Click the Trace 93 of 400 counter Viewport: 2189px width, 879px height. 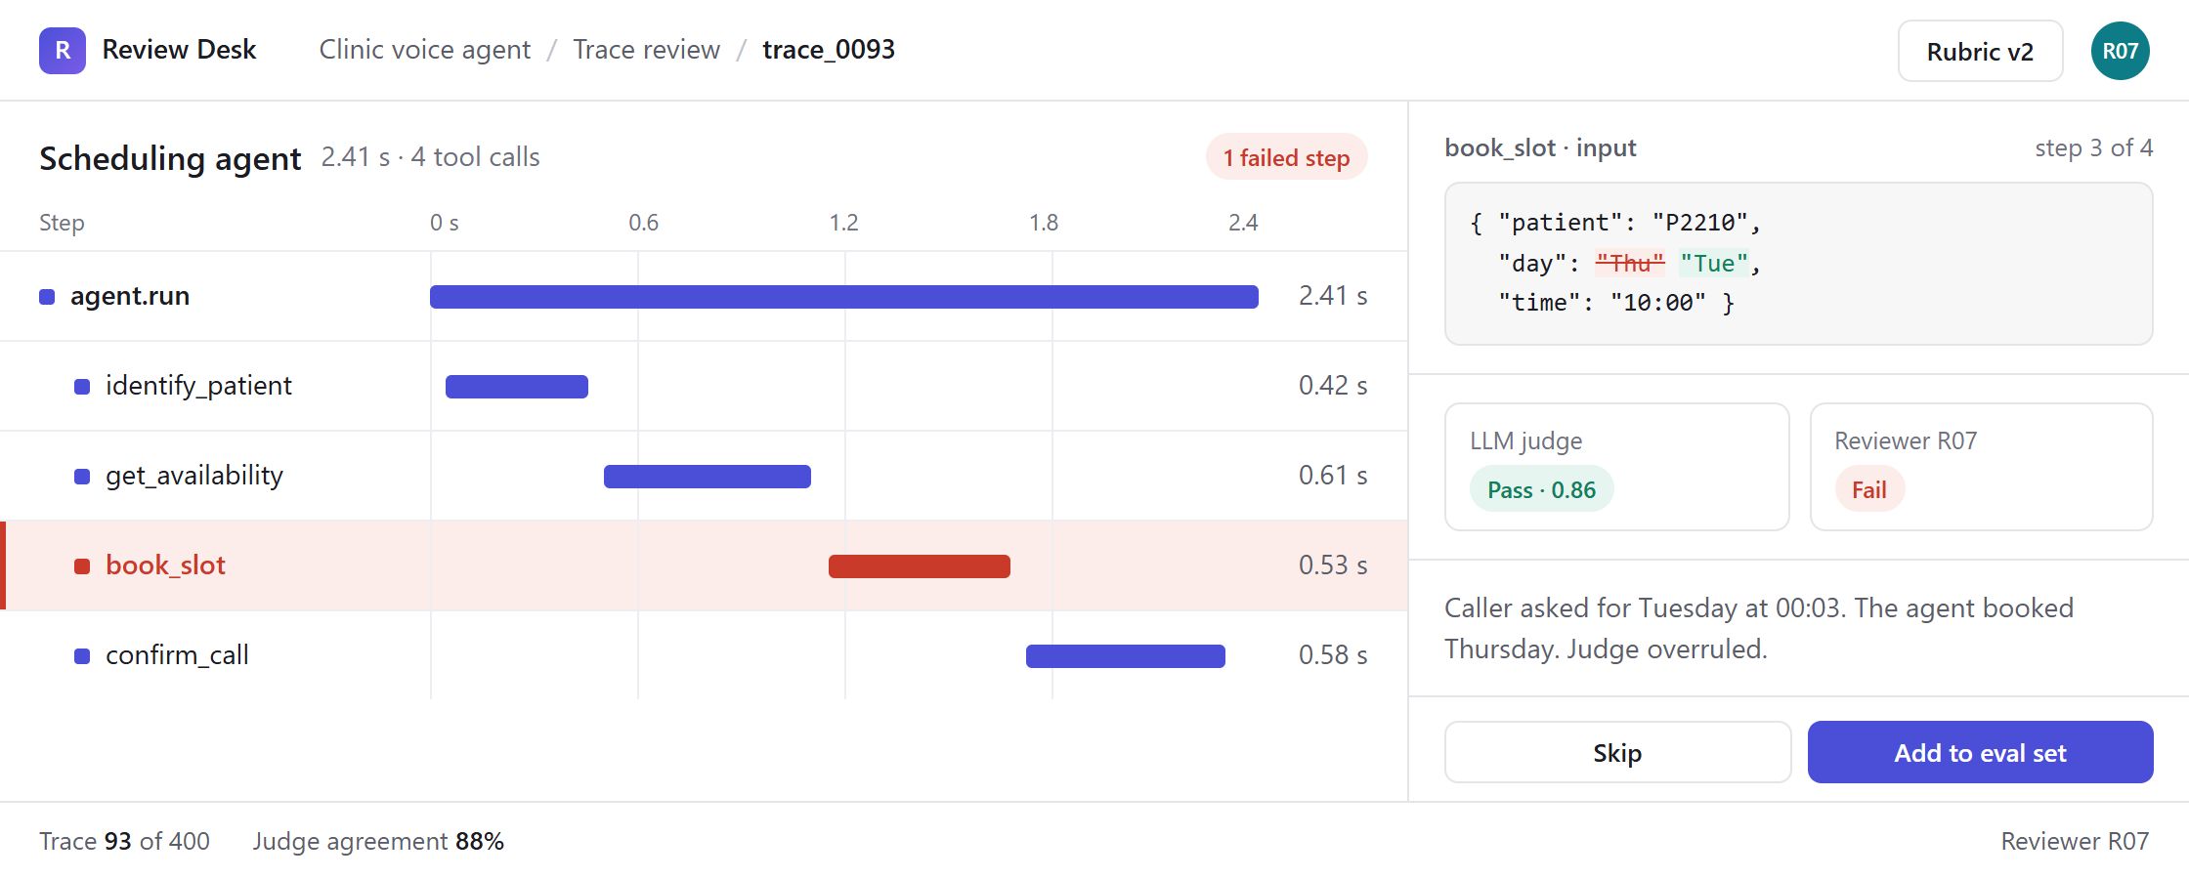click(x=124, y=841)
